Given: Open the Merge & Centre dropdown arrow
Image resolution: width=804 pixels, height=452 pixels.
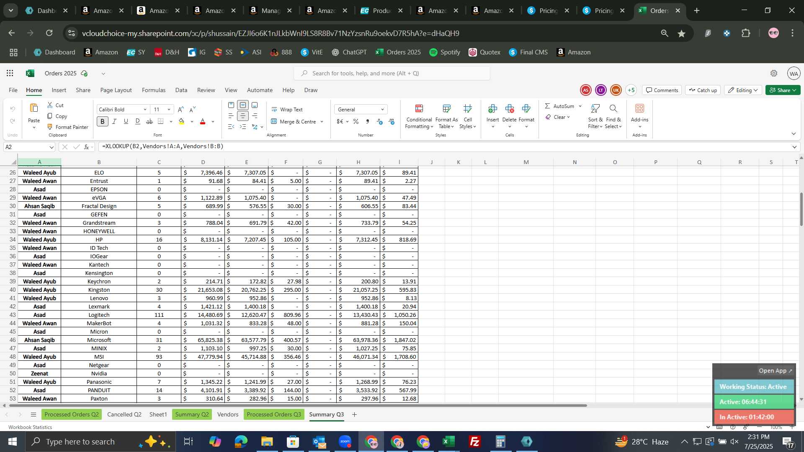Looking at the screenshot, I should pos(322,122).
